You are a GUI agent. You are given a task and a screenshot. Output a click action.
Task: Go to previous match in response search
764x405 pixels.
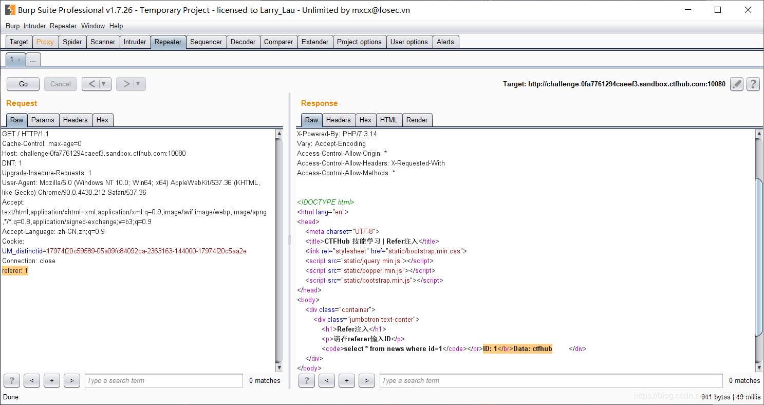(327, 380)
